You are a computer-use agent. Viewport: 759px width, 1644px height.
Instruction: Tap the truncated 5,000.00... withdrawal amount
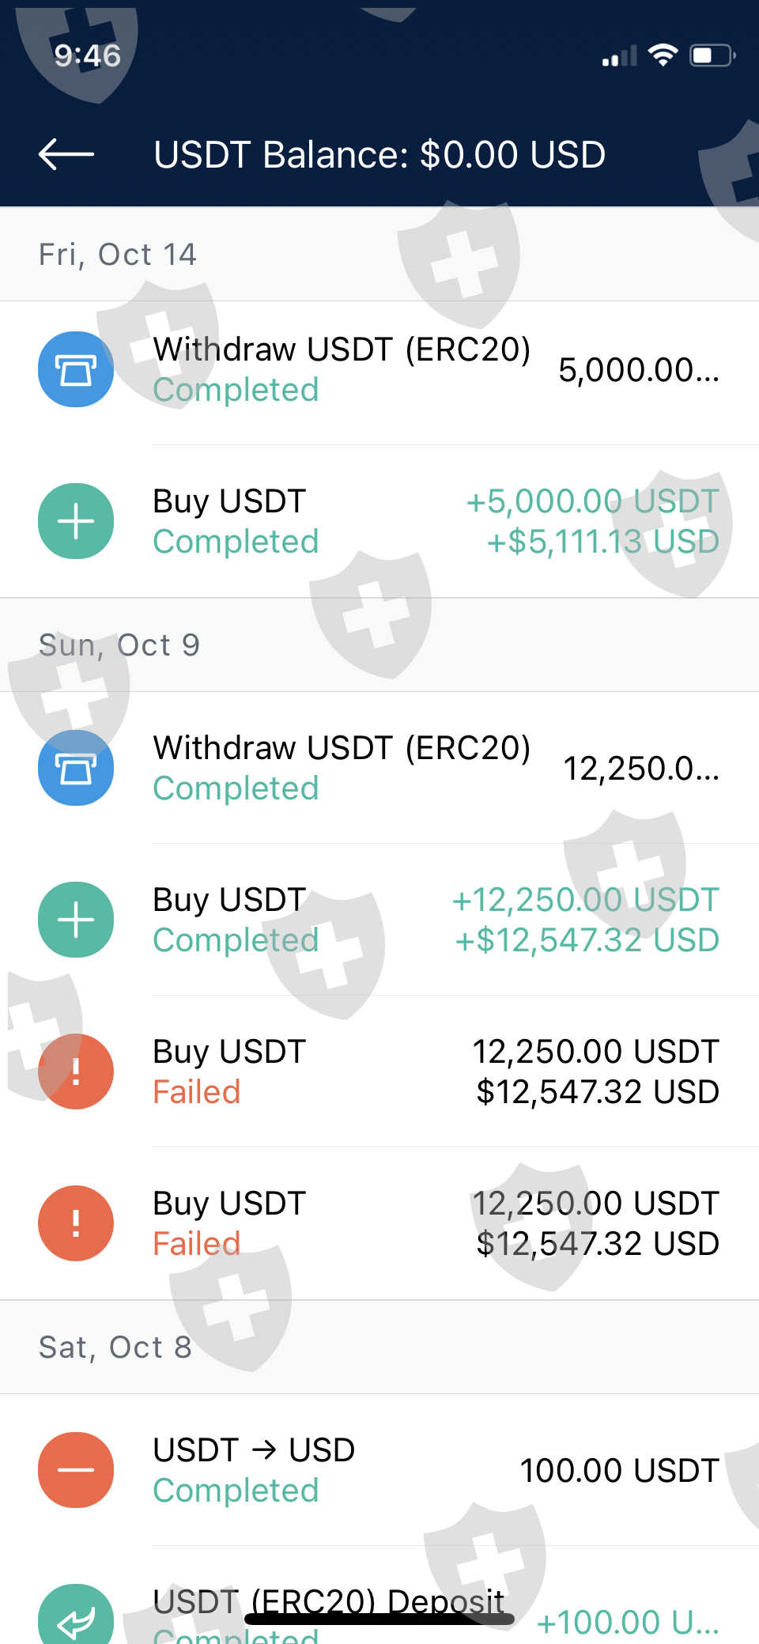coord(639,370)
